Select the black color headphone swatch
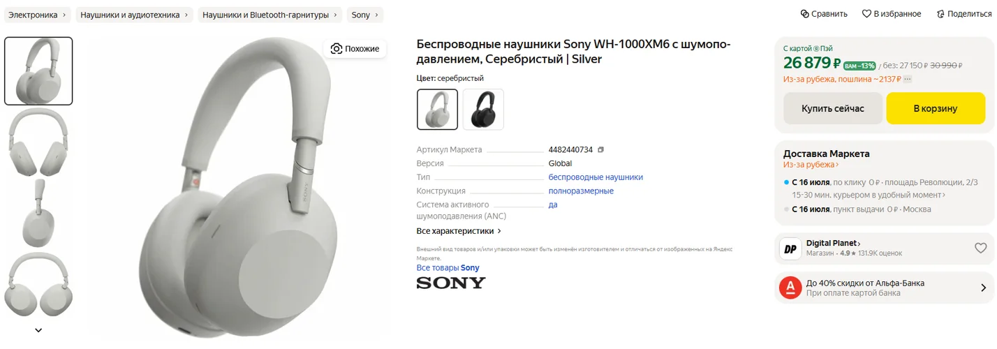 click(483, 110)
